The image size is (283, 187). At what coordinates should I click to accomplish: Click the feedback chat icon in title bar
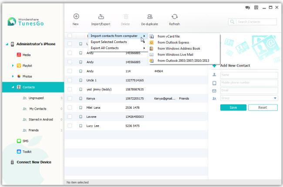click(247, 7)
